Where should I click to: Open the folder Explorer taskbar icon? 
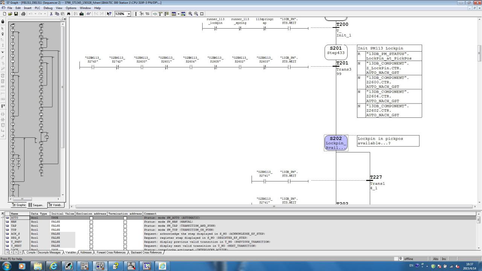tap(38, 266)
